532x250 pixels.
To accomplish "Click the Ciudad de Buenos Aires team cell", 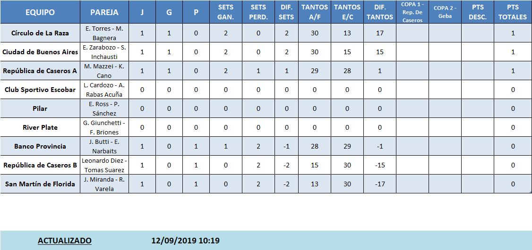I will point(40,52).
